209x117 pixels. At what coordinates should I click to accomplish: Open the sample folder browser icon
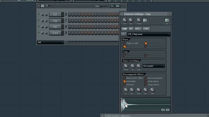[124, 34]
